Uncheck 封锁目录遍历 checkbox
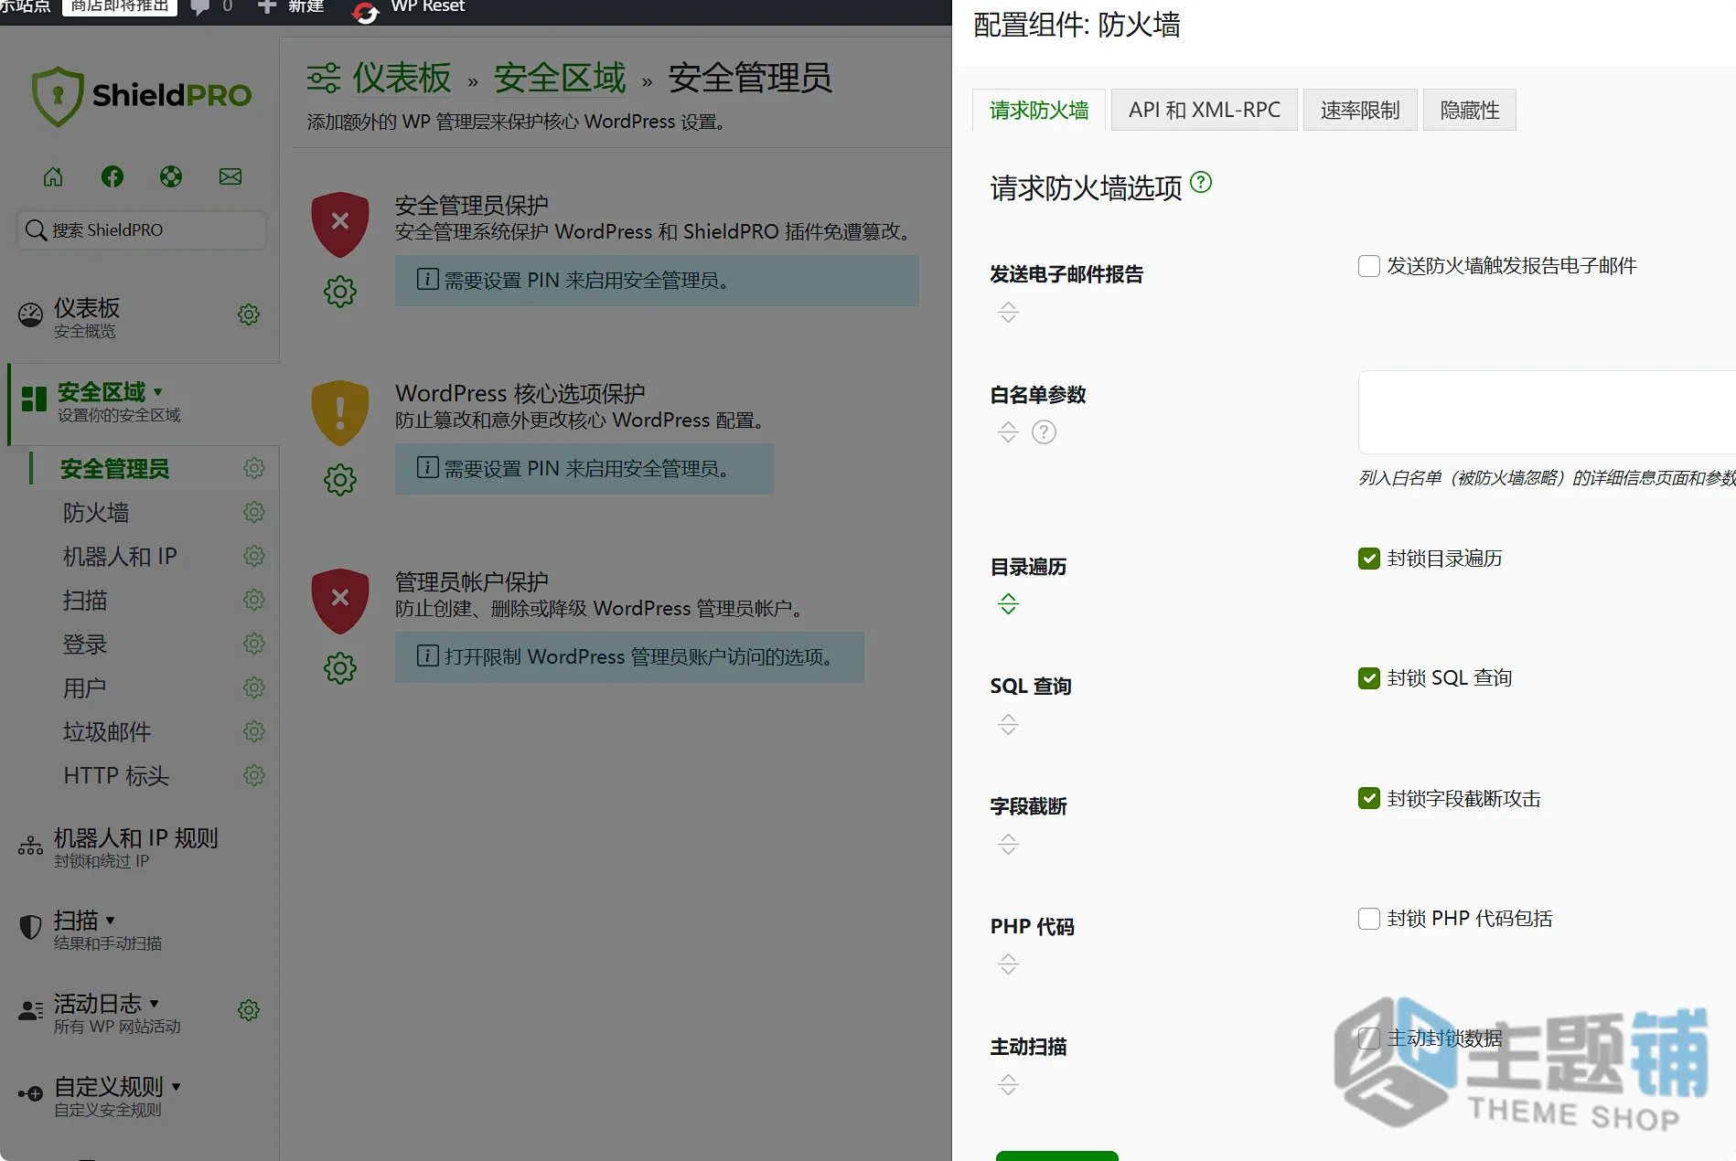 1369,559
